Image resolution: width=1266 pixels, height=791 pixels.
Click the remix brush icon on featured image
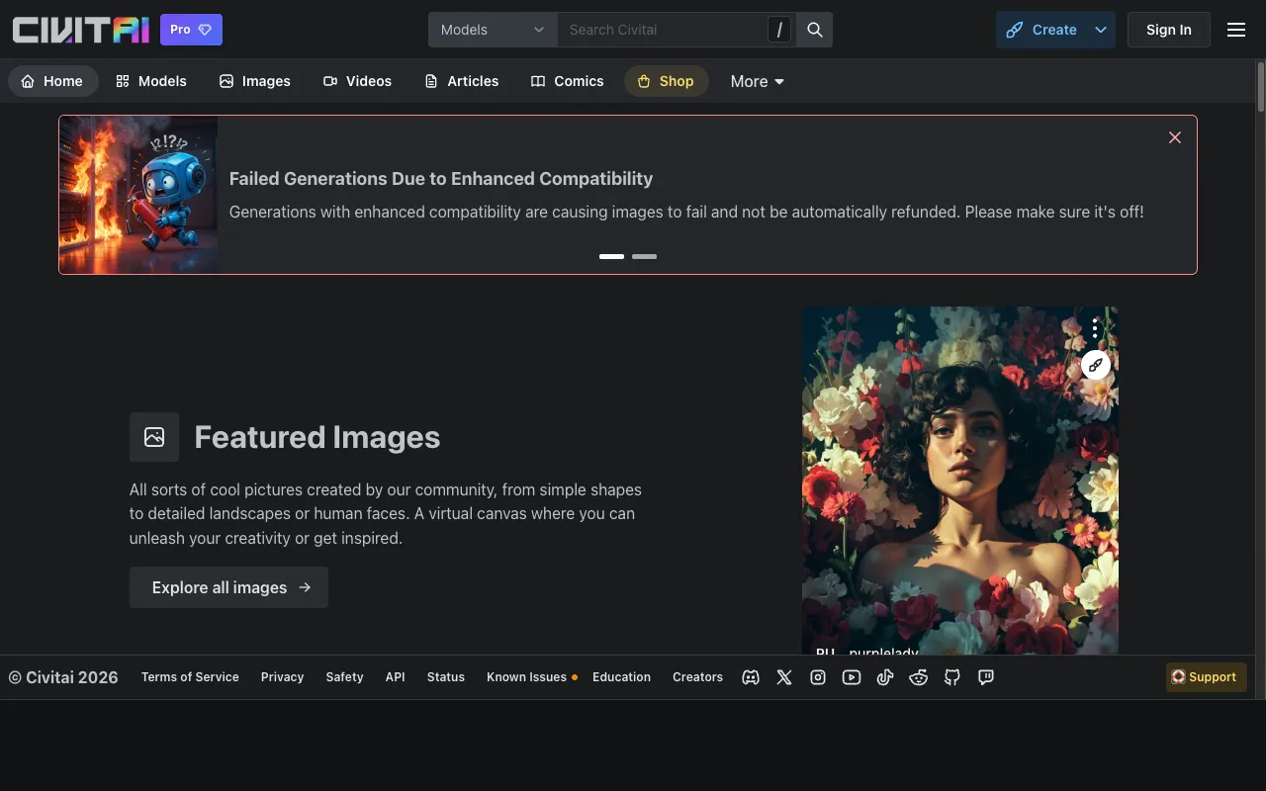point(1095,365)
